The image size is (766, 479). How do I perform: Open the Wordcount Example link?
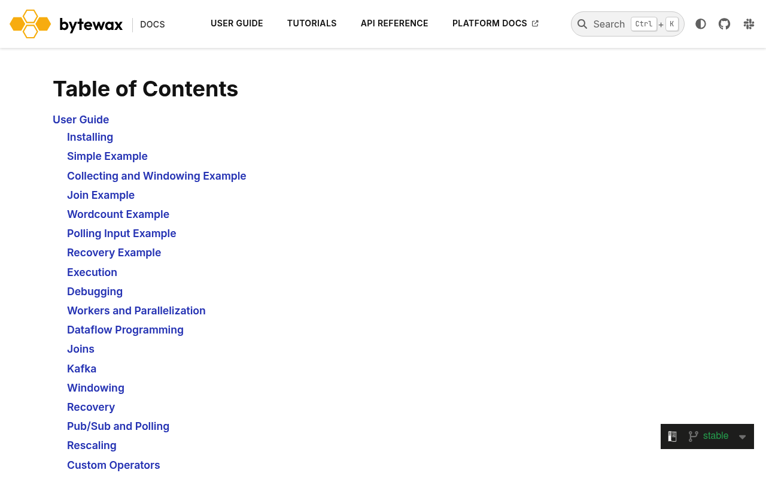[118, 214]
